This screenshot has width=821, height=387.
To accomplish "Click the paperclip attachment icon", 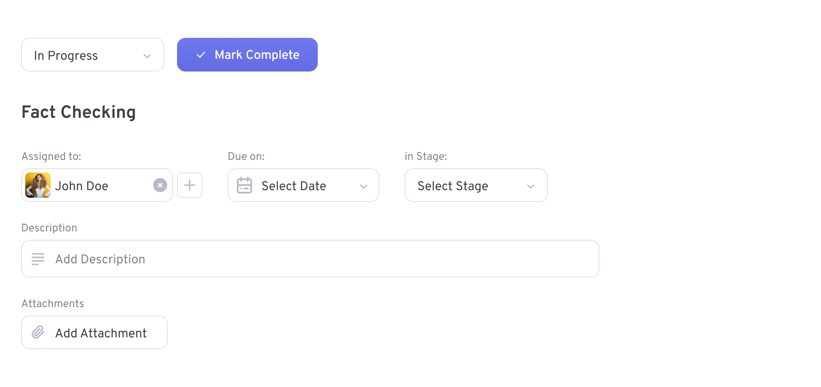I will click(38, 332).
